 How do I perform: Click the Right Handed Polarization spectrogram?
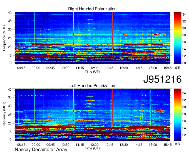tap(92, 38)
